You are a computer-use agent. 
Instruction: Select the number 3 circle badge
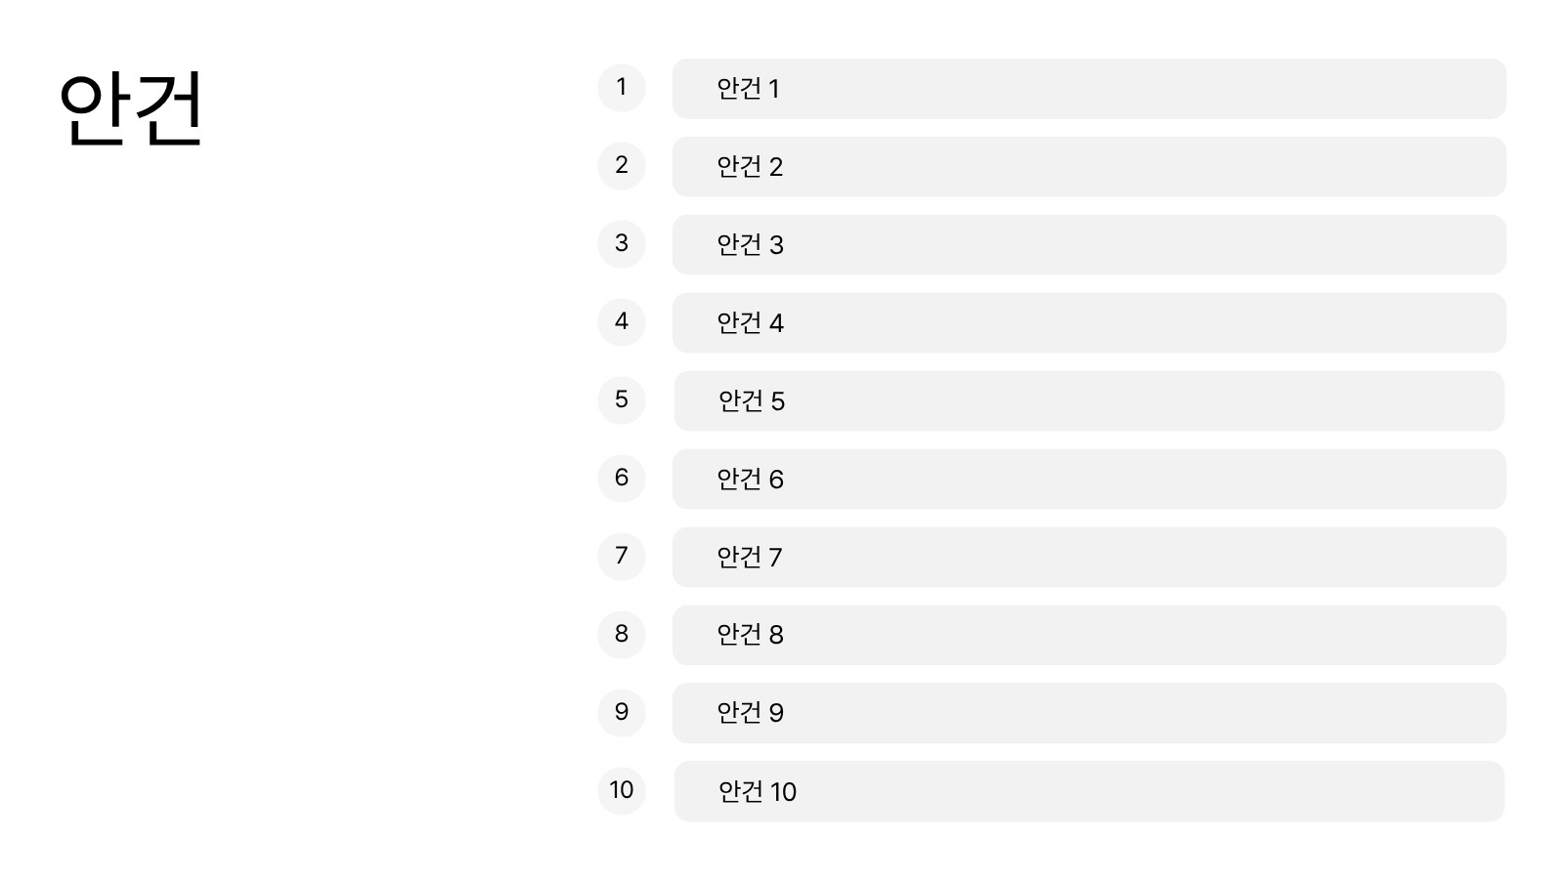(x=622, y=244)
